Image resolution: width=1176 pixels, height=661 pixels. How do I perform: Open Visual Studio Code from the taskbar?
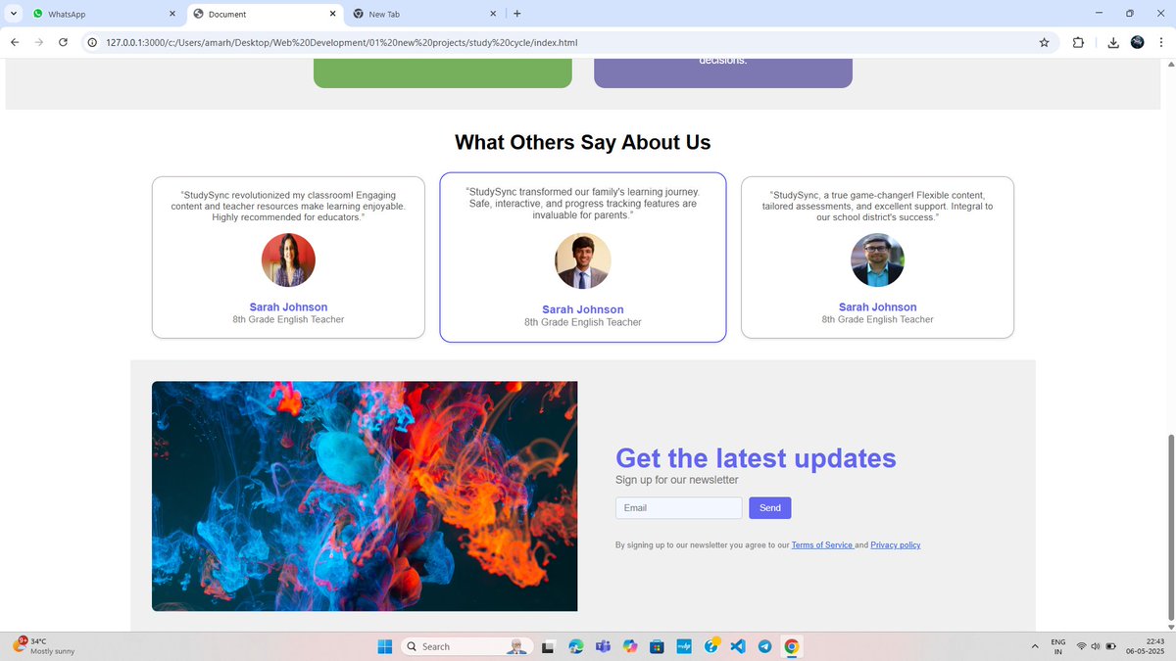[738, 646]
